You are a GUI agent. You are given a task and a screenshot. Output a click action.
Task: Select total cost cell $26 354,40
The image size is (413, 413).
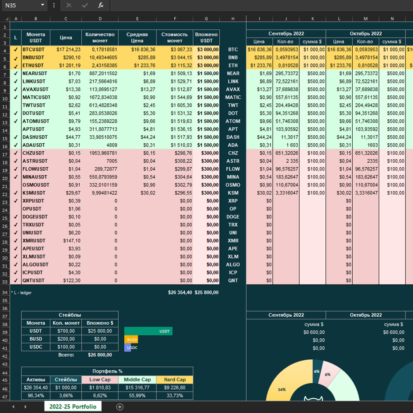click(175, 292)
